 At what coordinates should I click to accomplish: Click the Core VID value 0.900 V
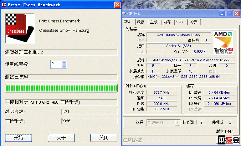pyautogui.click(x=200, y=51)
